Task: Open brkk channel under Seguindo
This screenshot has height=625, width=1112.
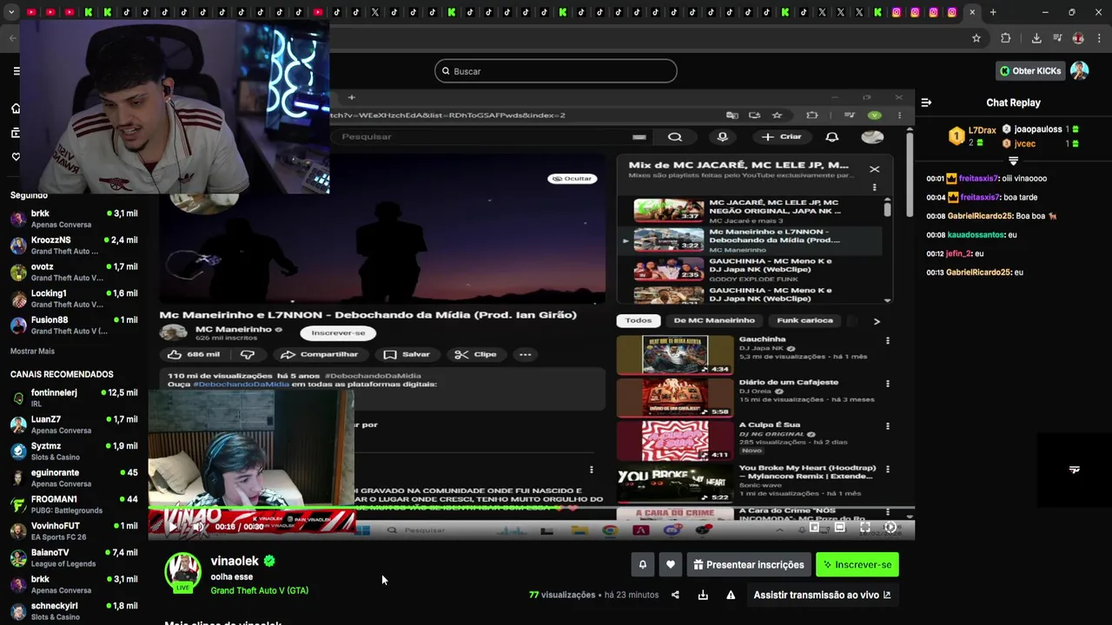Action: [x=73, y=219]
